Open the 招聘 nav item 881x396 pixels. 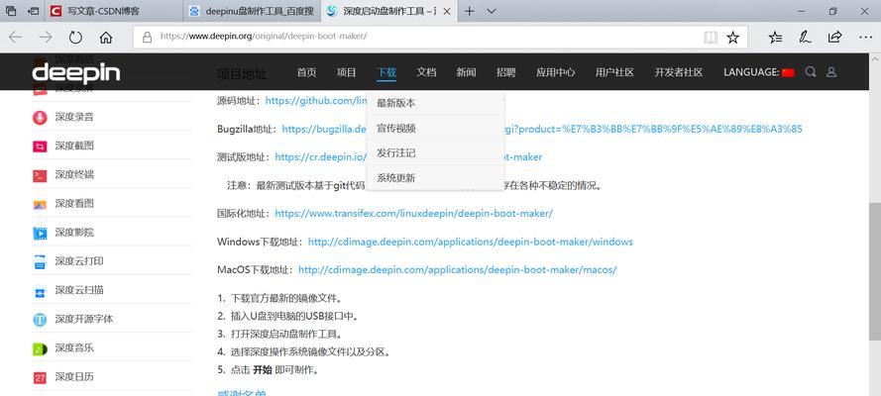point(505,72)
